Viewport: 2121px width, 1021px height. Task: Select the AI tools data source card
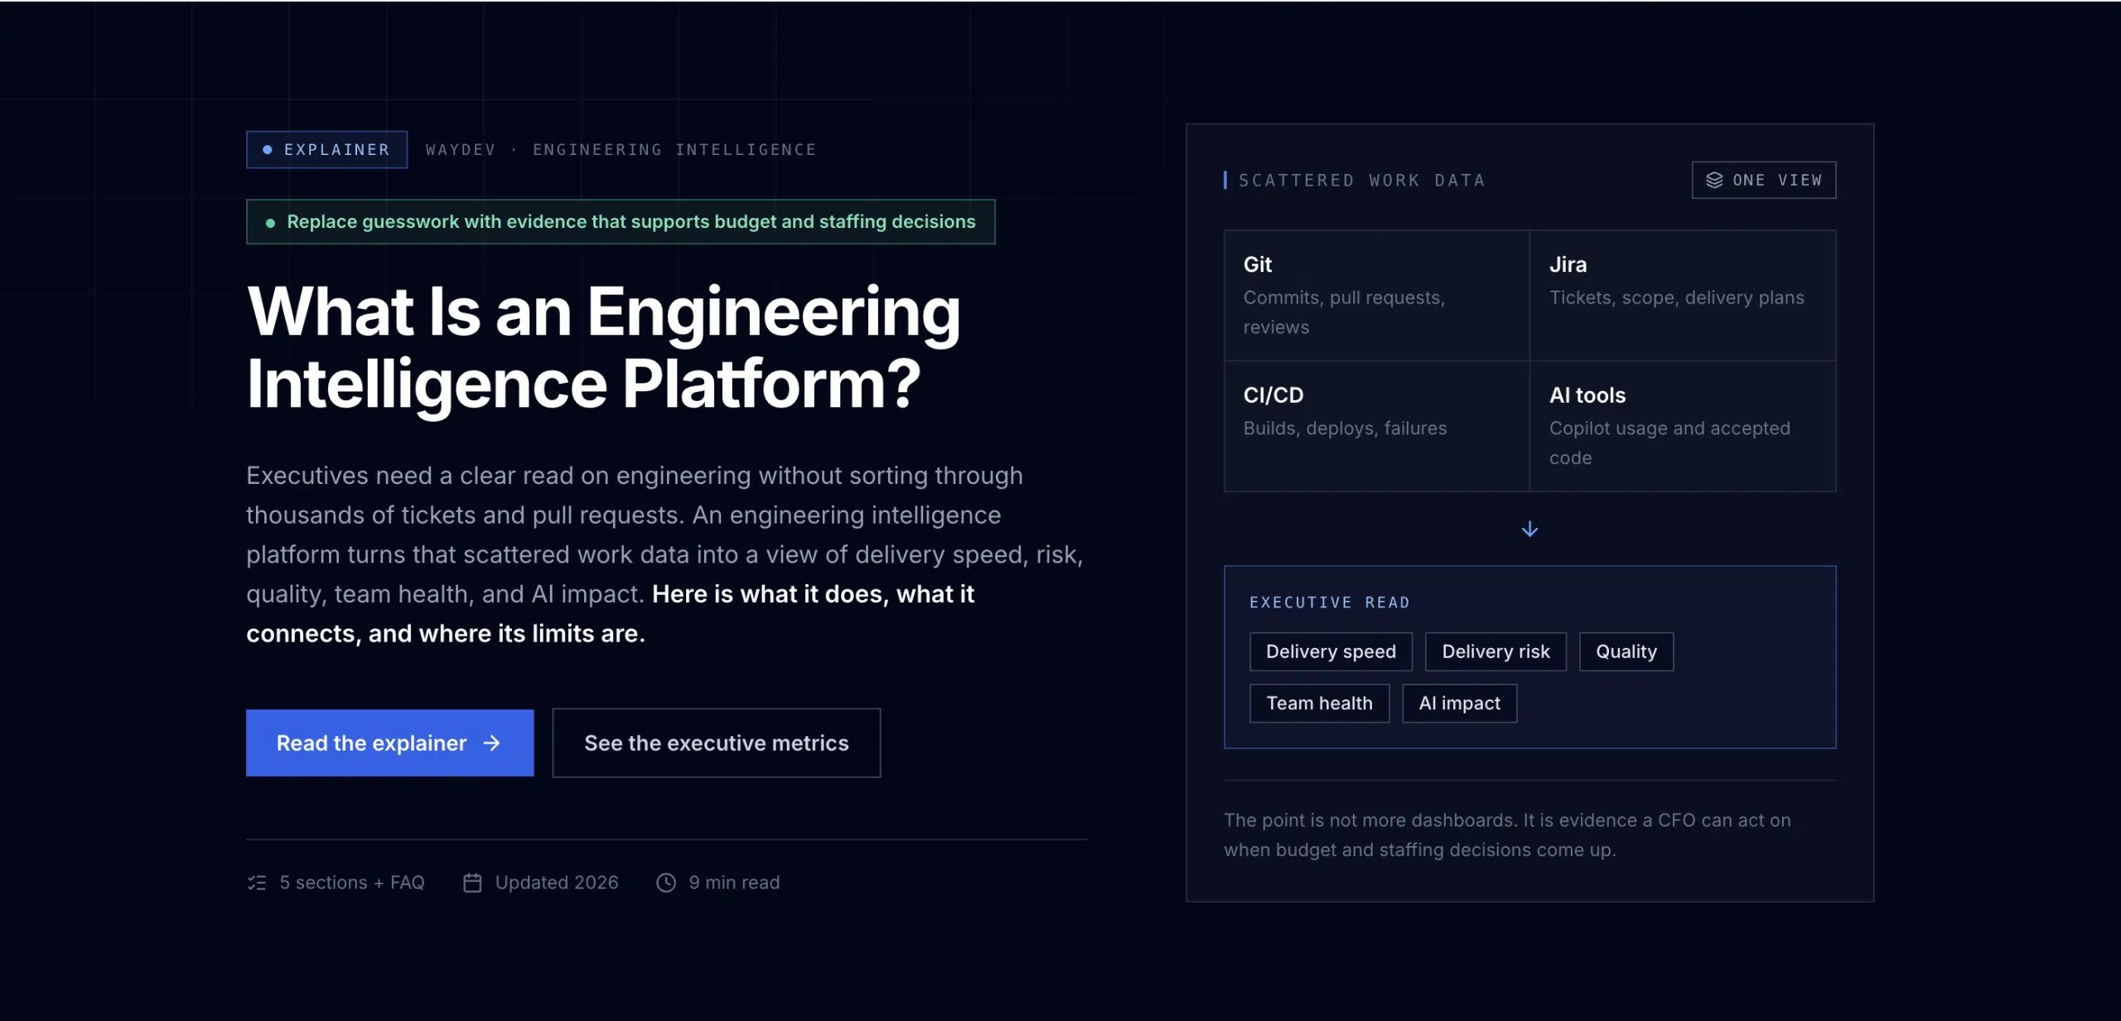pos(1683,426)
